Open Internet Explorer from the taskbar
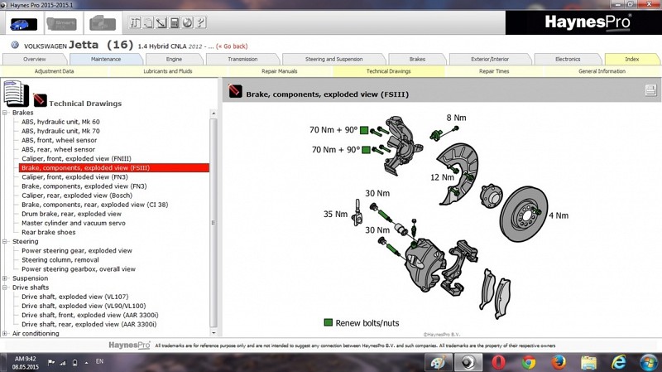The height and width of the screenshot is (372, 662). click(618, 362)
